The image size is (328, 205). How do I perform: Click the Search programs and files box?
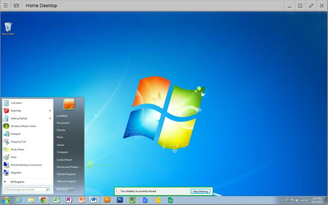26,190
